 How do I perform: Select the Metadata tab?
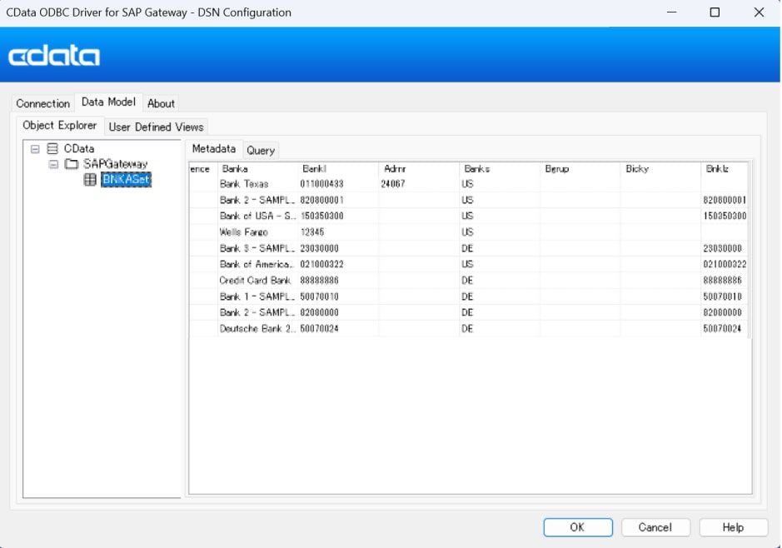point(214,149)
